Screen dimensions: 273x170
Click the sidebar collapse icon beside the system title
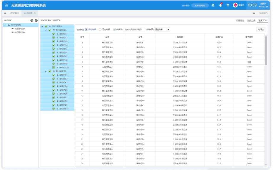[6, 6]
